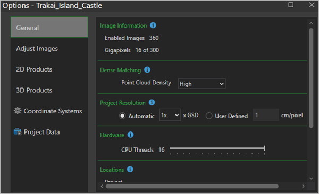This screenshot has width=319, height=194.
Task: Click the scroll down arrow
Action: point(311,179)
